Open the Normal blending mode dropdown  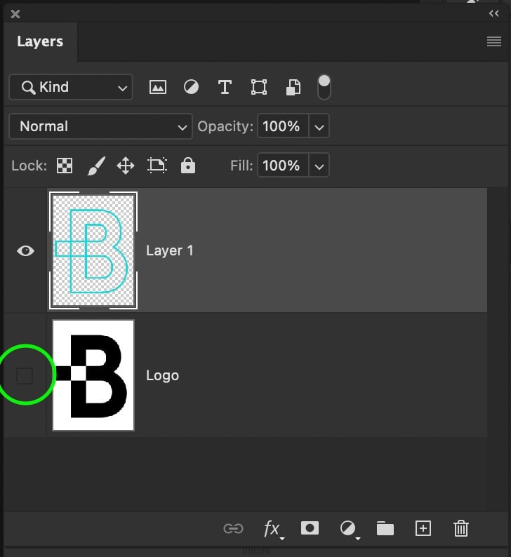(x=100, y=126)
